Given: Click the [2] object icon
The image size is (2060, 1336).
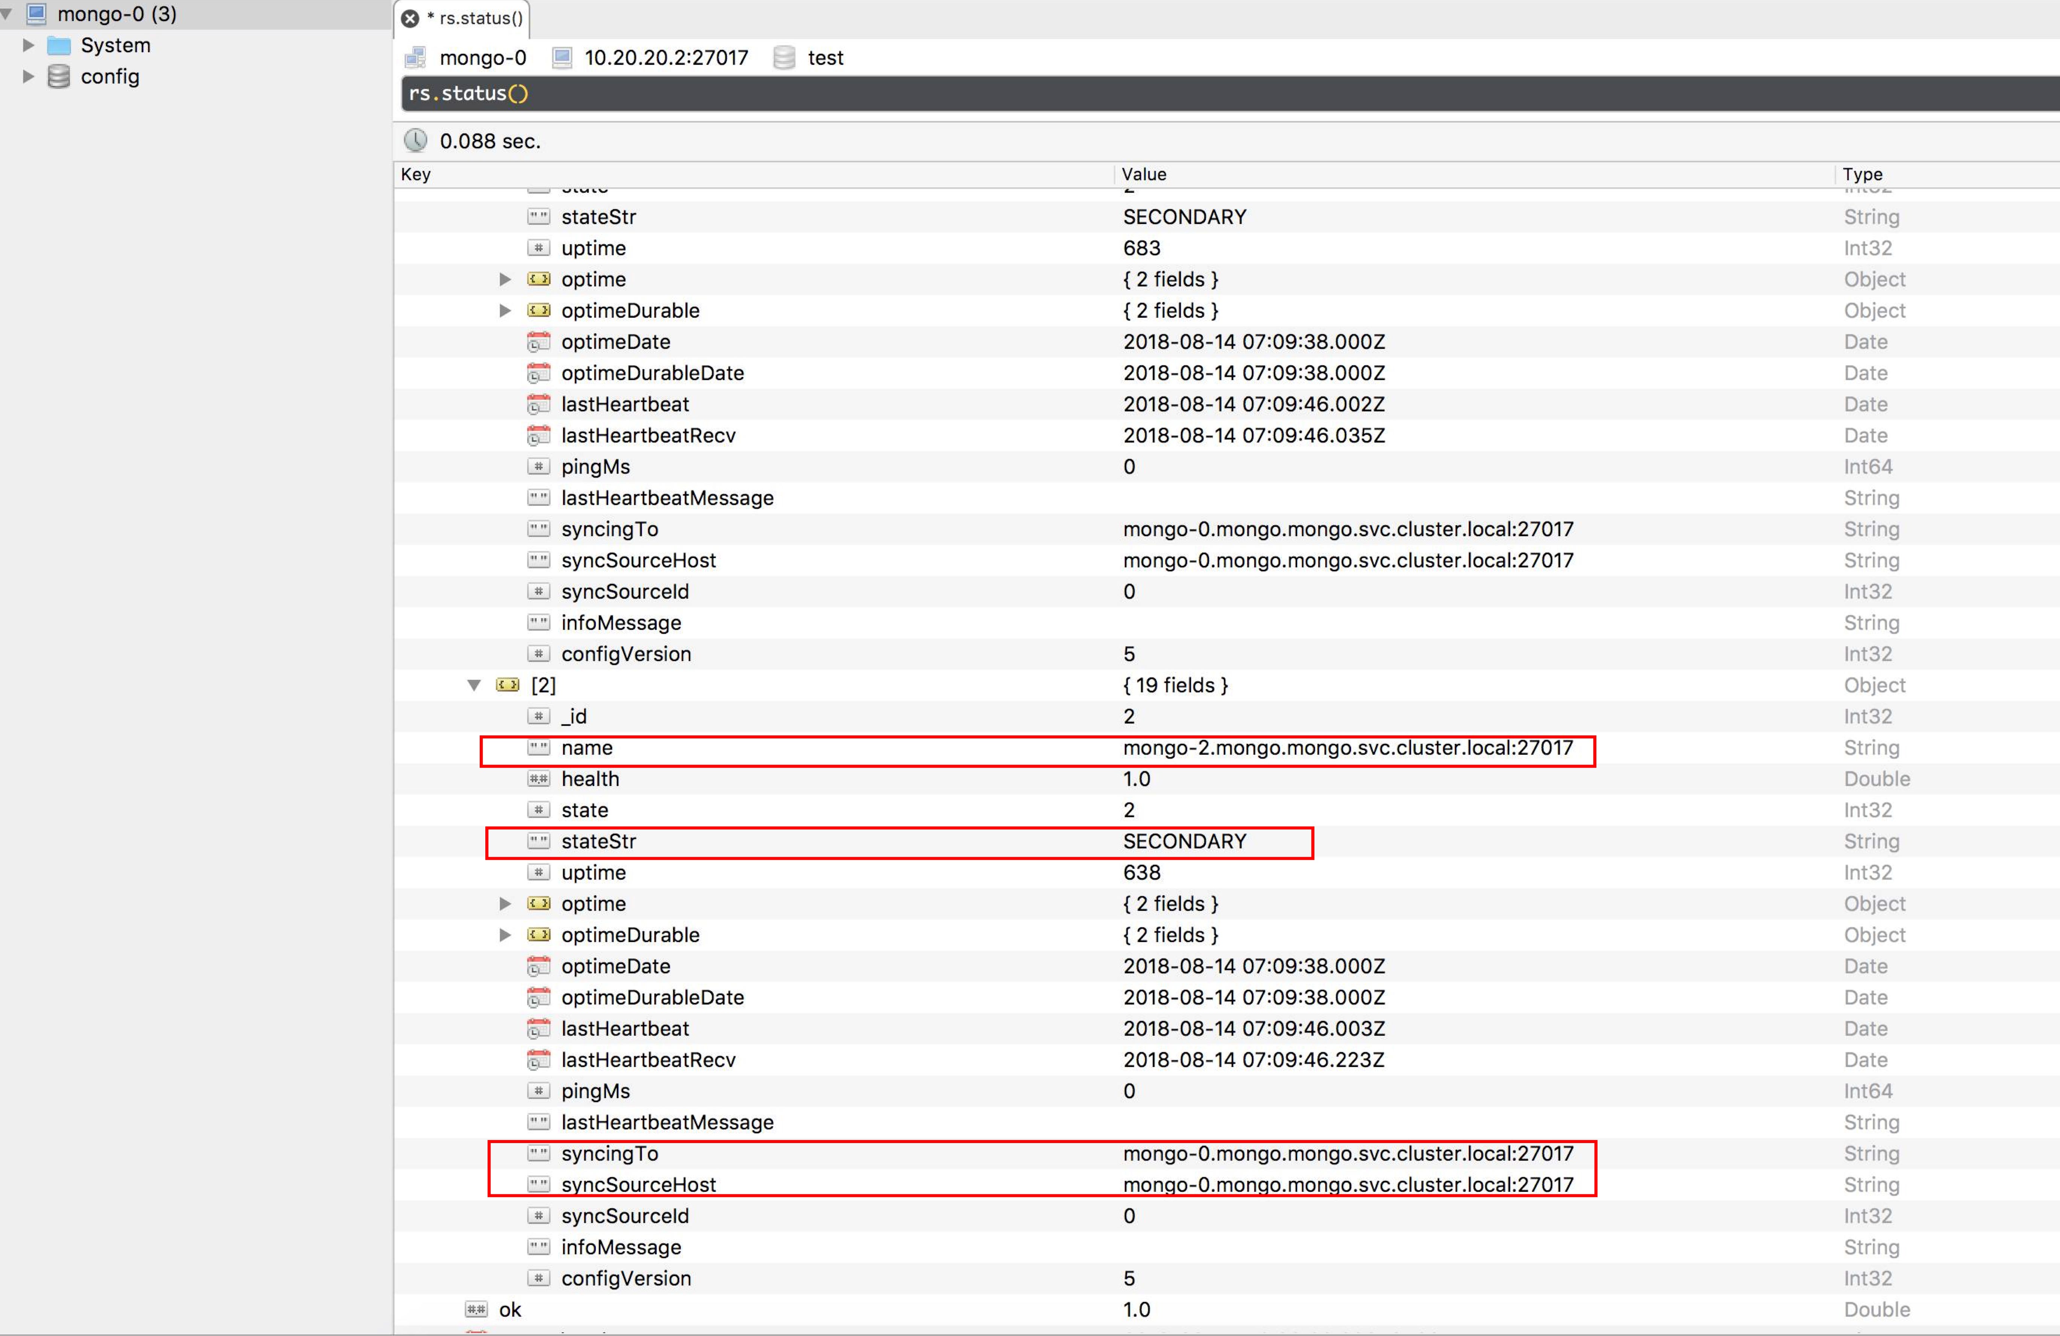Looking at the screenshot, I should click(508, 685).
